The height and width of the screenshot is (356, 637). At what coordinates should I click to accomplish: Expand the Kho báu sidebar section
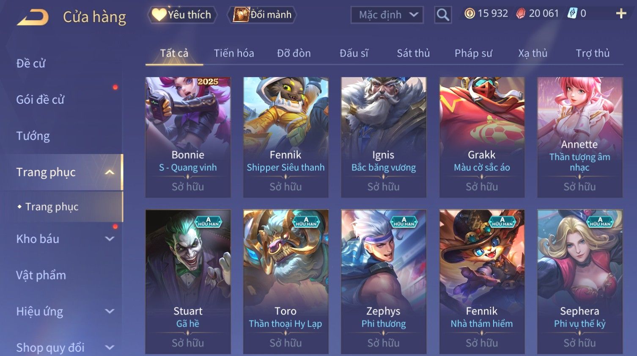[x=110, y=239]
